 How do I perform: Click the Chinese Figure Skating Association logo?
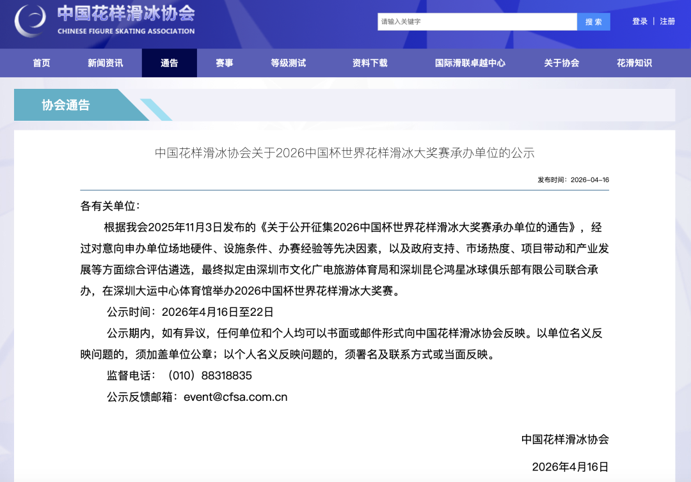point(30,20)
